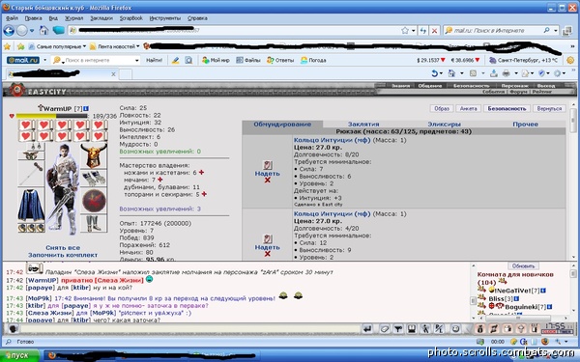
Task: Select the Обмундирование tab
Action: 282,125
